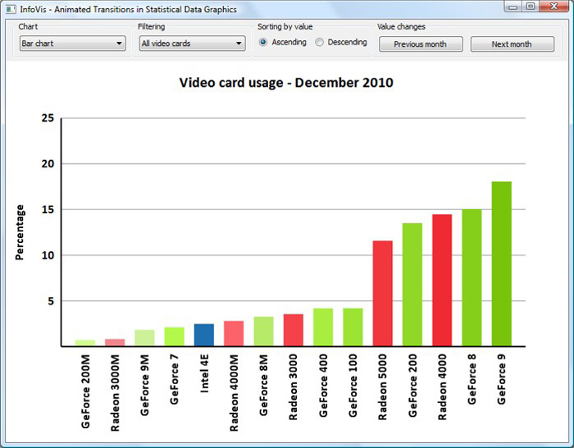Click the y-axis value 15

point(48,209)
